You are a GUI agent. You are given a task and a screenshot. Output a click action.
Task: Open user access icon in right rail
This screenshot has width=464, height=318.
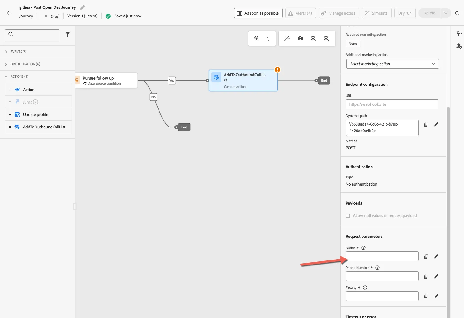coord(459,46)
